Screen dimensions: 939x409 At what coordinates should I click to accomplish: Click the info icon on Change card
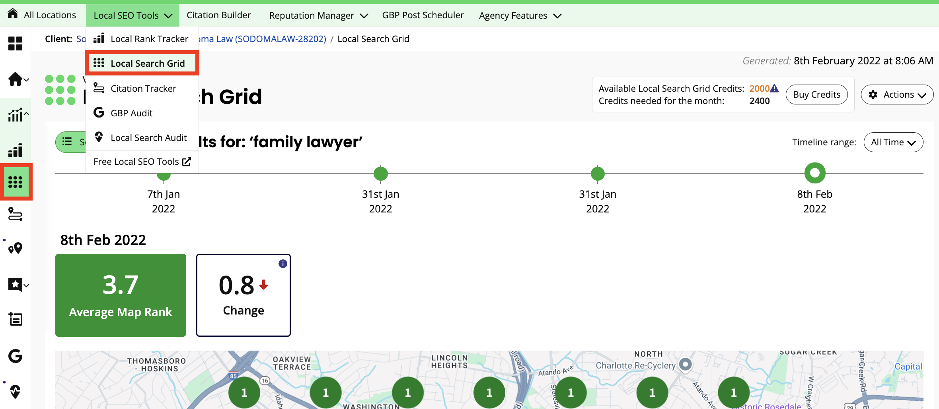(283, 264)
